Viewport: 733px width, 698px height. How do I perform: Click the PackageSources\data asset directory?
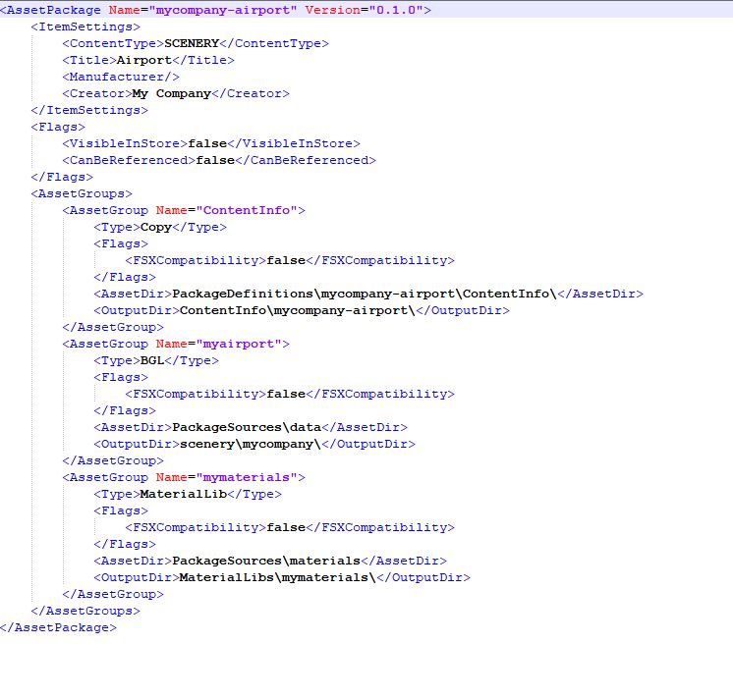(247, 427)
